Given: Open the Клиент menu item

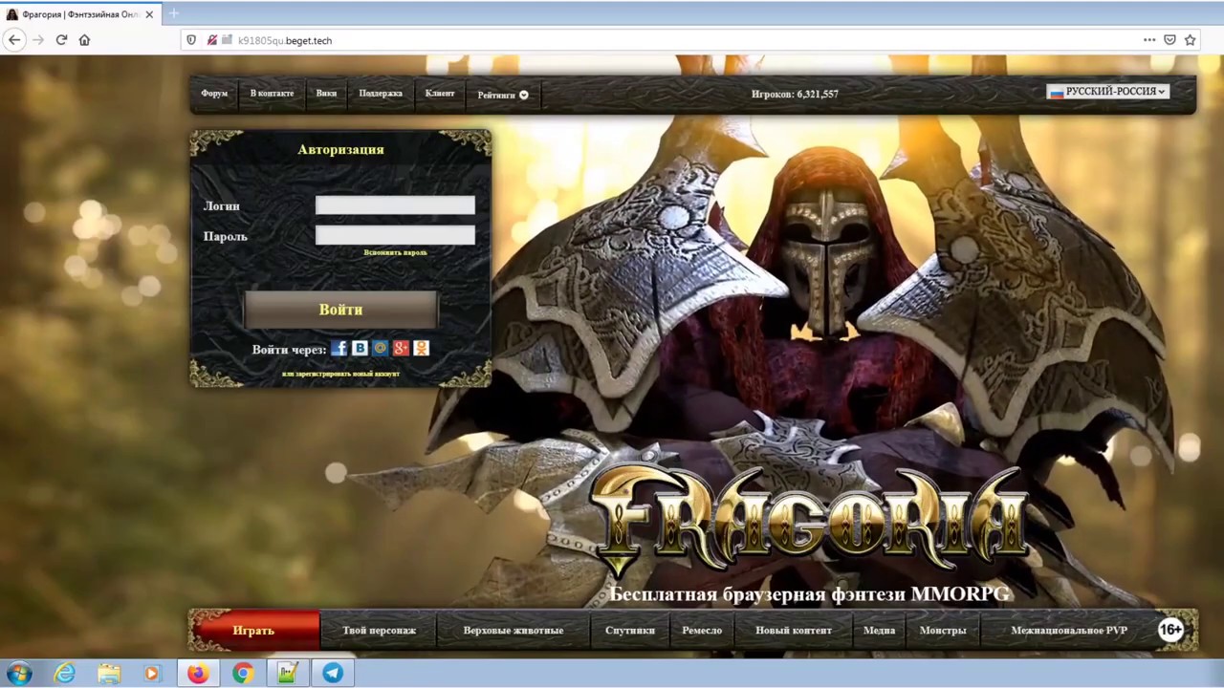Looking at the screenshot, I should click(x=440, y=94).
